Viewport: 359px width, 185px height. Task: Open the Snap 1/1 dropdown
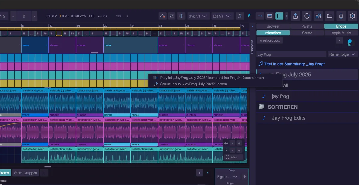coord(198,16)
